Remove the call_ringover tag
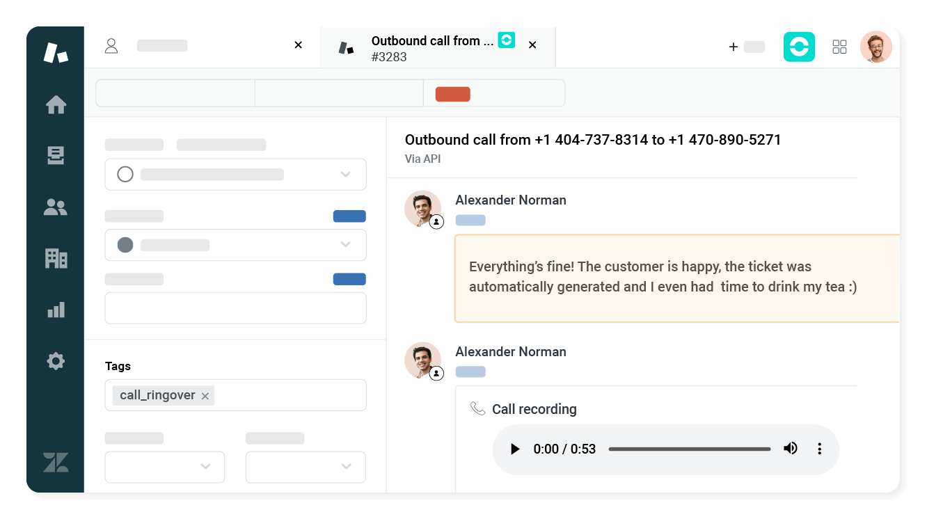The height and width of the screenshot is (519, 927). point(205,396)
